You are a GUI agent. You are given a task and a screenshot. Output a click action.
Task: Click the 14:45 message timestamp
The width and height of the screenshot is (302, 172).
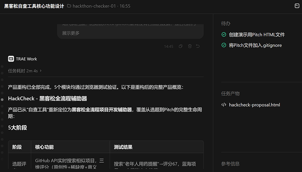click(169, 47)
